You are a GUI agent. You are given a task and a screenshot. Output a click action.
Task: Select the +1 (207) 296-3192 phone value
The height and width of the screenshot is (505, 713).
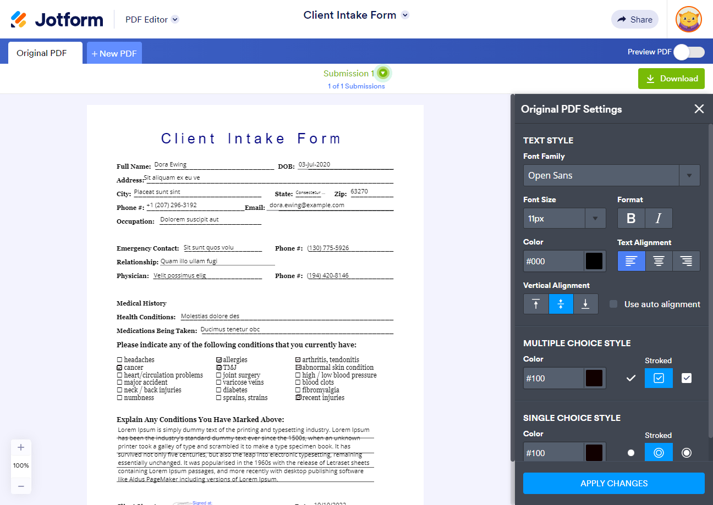tap(172, 205)
